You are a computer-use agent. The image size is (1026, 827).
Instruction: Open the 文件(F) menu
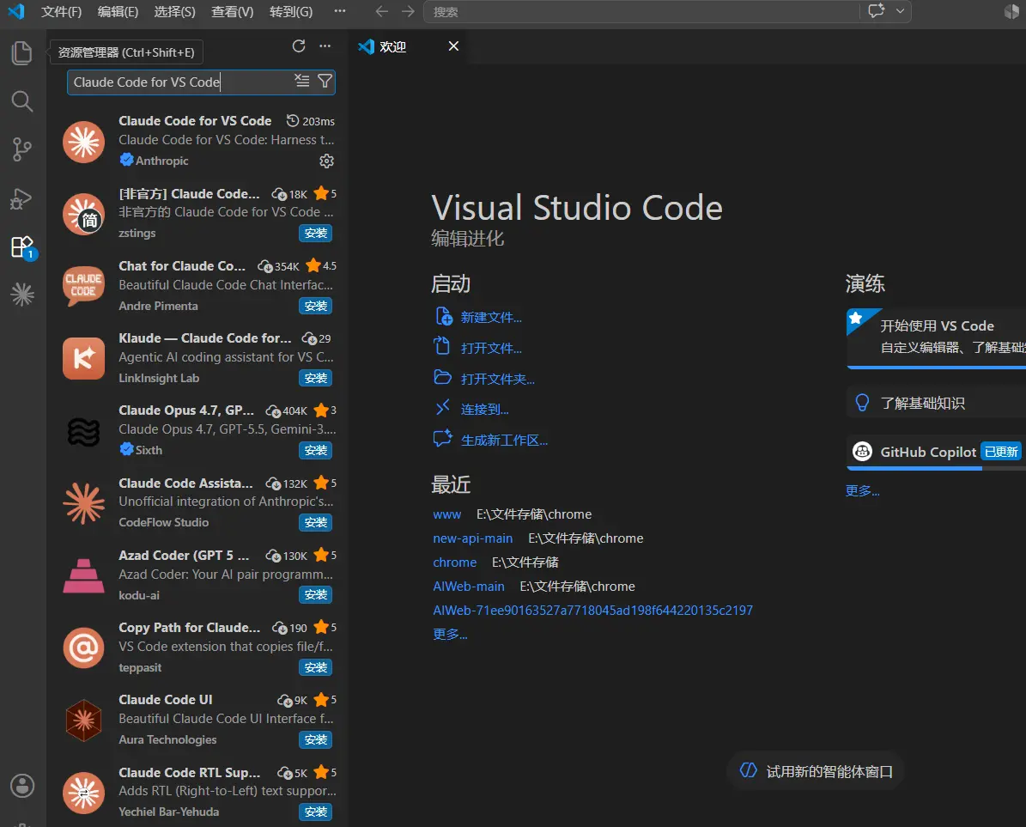point(62,12)
